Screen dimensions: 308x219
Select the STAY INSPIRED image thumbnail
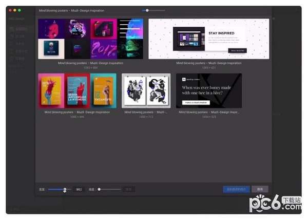(208, 39)
